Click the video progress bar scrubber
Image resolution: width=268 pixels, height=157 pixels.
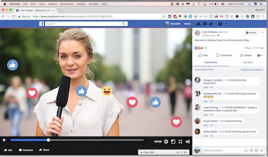(48, 140)
